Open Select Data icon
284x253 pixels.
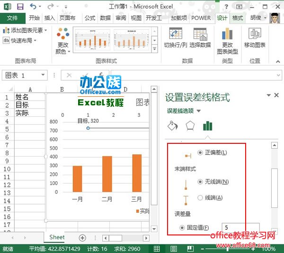200,34
